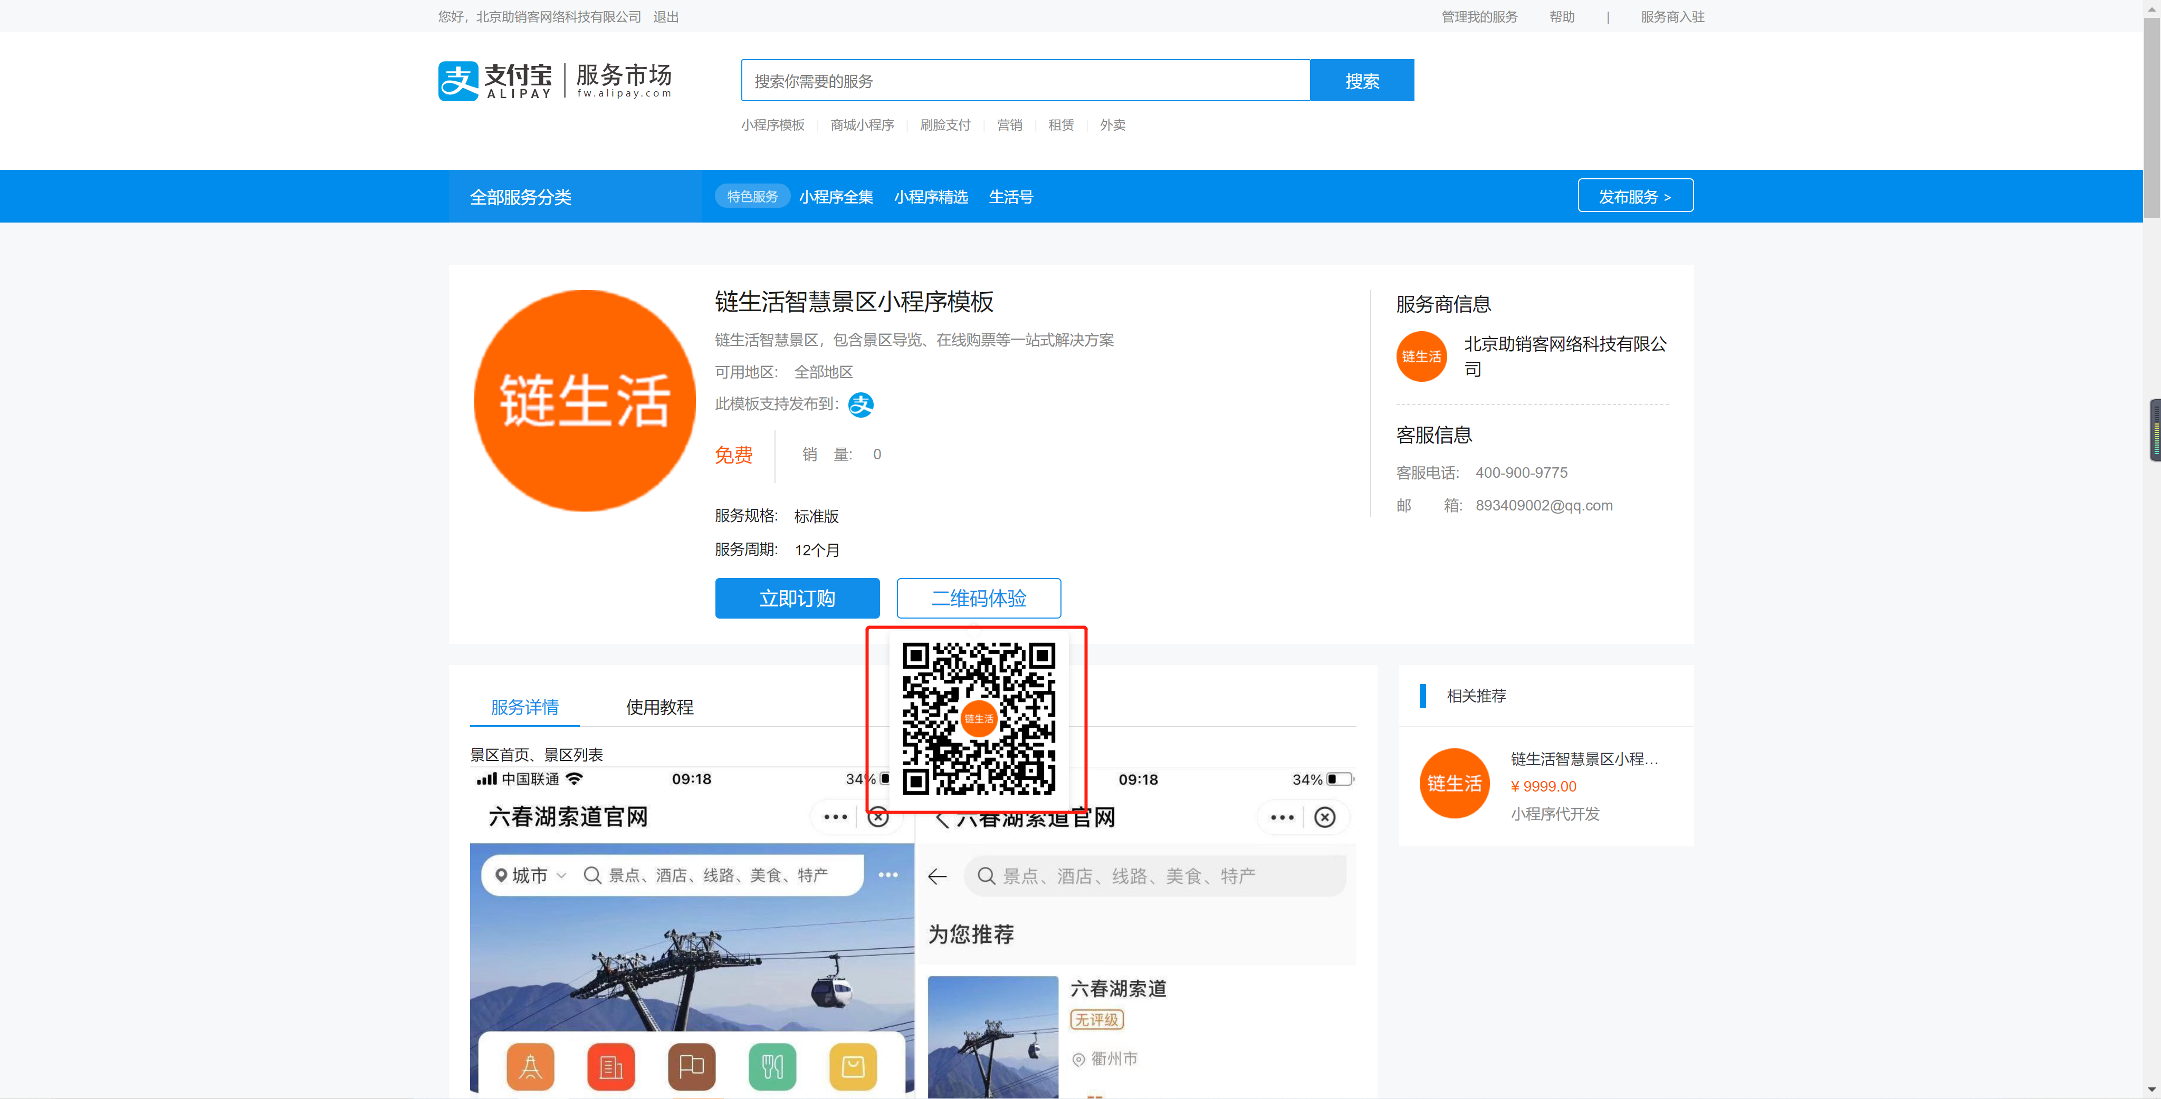This screenshot has height=1099, width=2161.
Task: Click the 退出 logout link
Action: [666, 17]
